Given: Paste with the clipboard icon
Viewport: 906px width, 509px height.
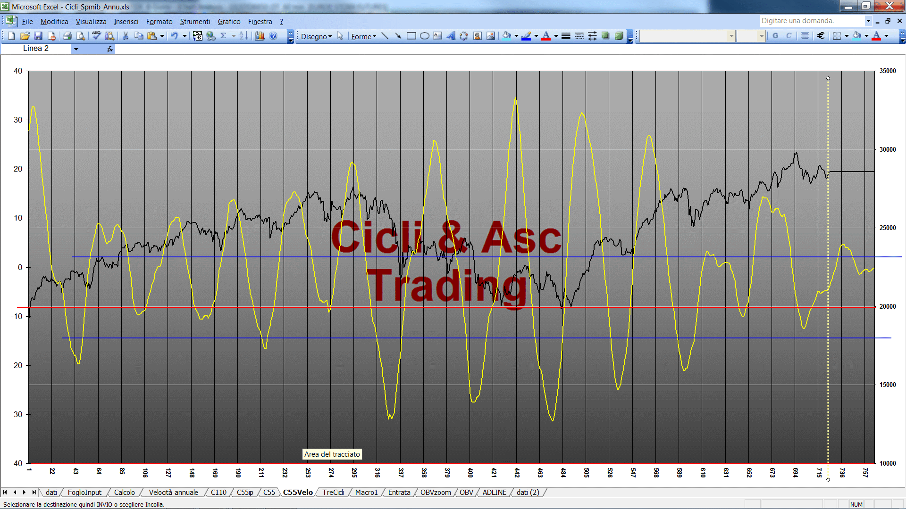Looking at the screenshot, I should tap(152, 36).
